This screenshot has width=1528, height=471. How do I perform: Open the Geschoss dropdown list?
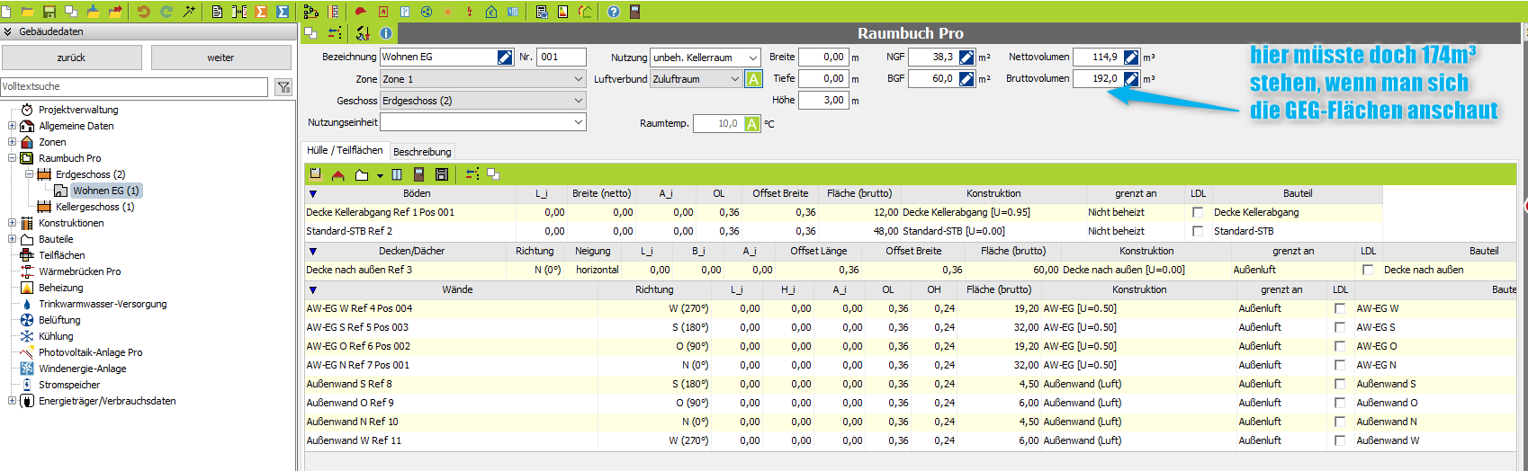click(579, 101)
